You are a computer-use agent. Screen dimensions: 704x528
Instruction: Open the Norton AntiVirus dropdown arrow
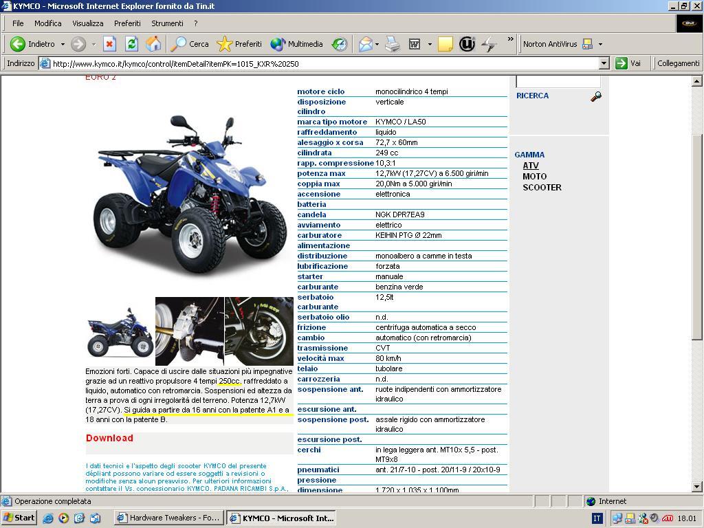(600, 44)
